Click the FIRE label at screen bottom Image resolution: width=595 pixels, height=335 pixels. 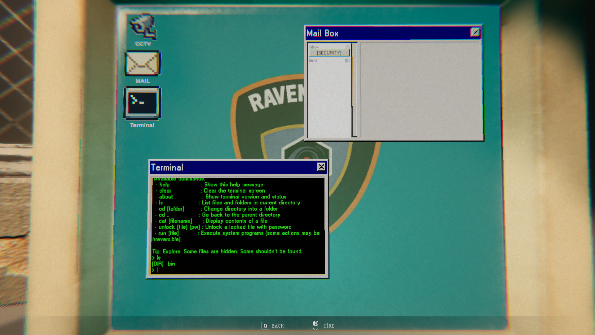click(329, 326)
